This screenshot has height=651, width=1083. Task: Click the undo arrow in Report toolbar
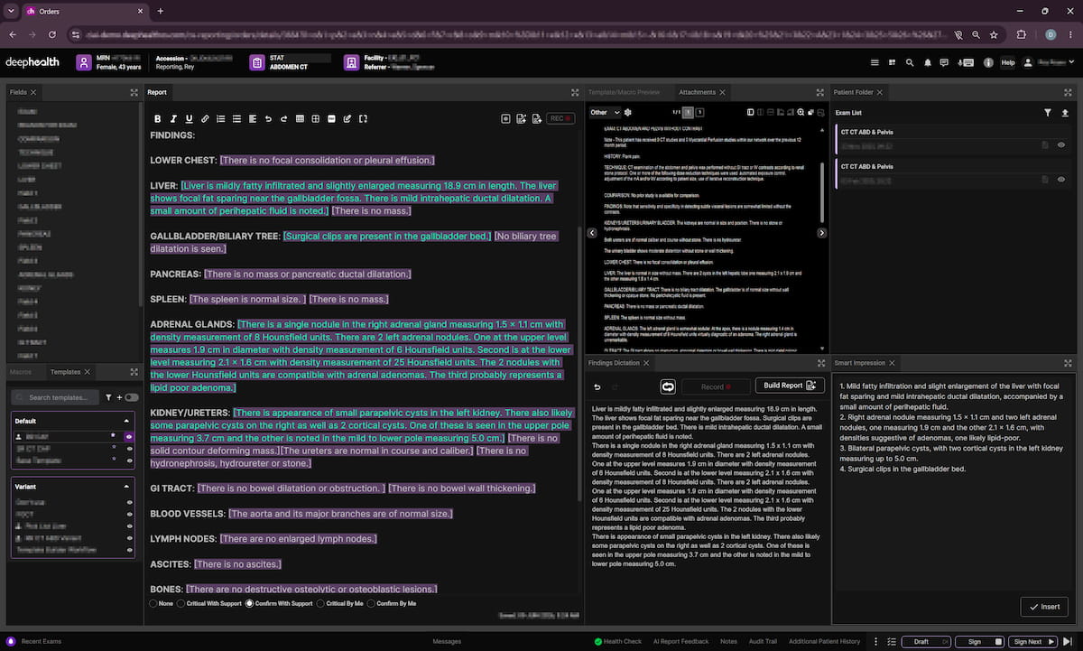click(268, 118)
